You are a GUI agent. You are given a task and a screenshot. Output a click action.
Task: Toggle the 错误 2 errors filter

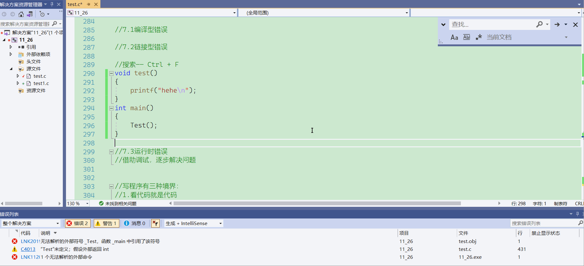tap(78, 223)
